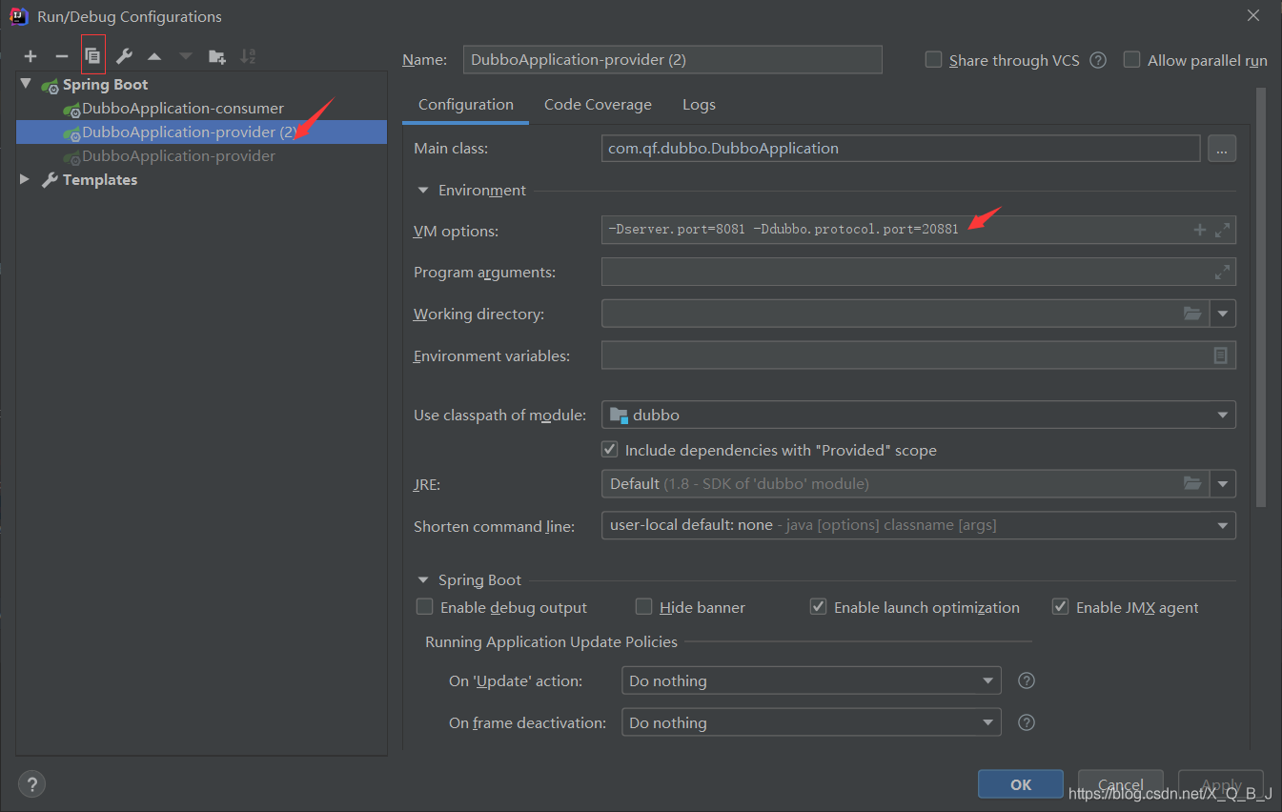Switch to Code Coverage tab
The image size is (1282, 812).
point(598,105)
